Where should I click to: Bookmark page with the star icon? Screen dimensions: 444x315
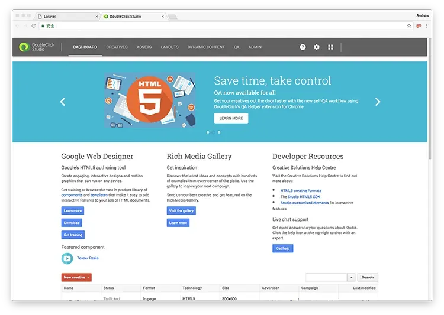click(409, 26)
